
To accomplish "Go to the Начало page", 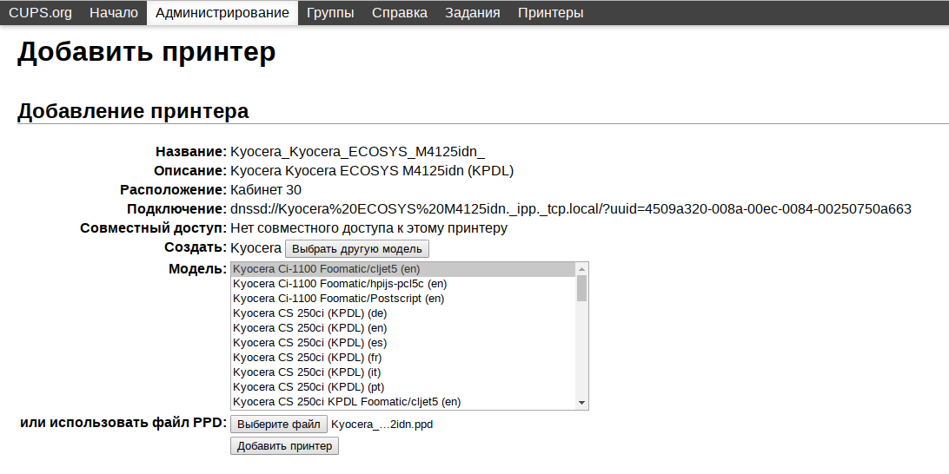I will coord(114,13).
